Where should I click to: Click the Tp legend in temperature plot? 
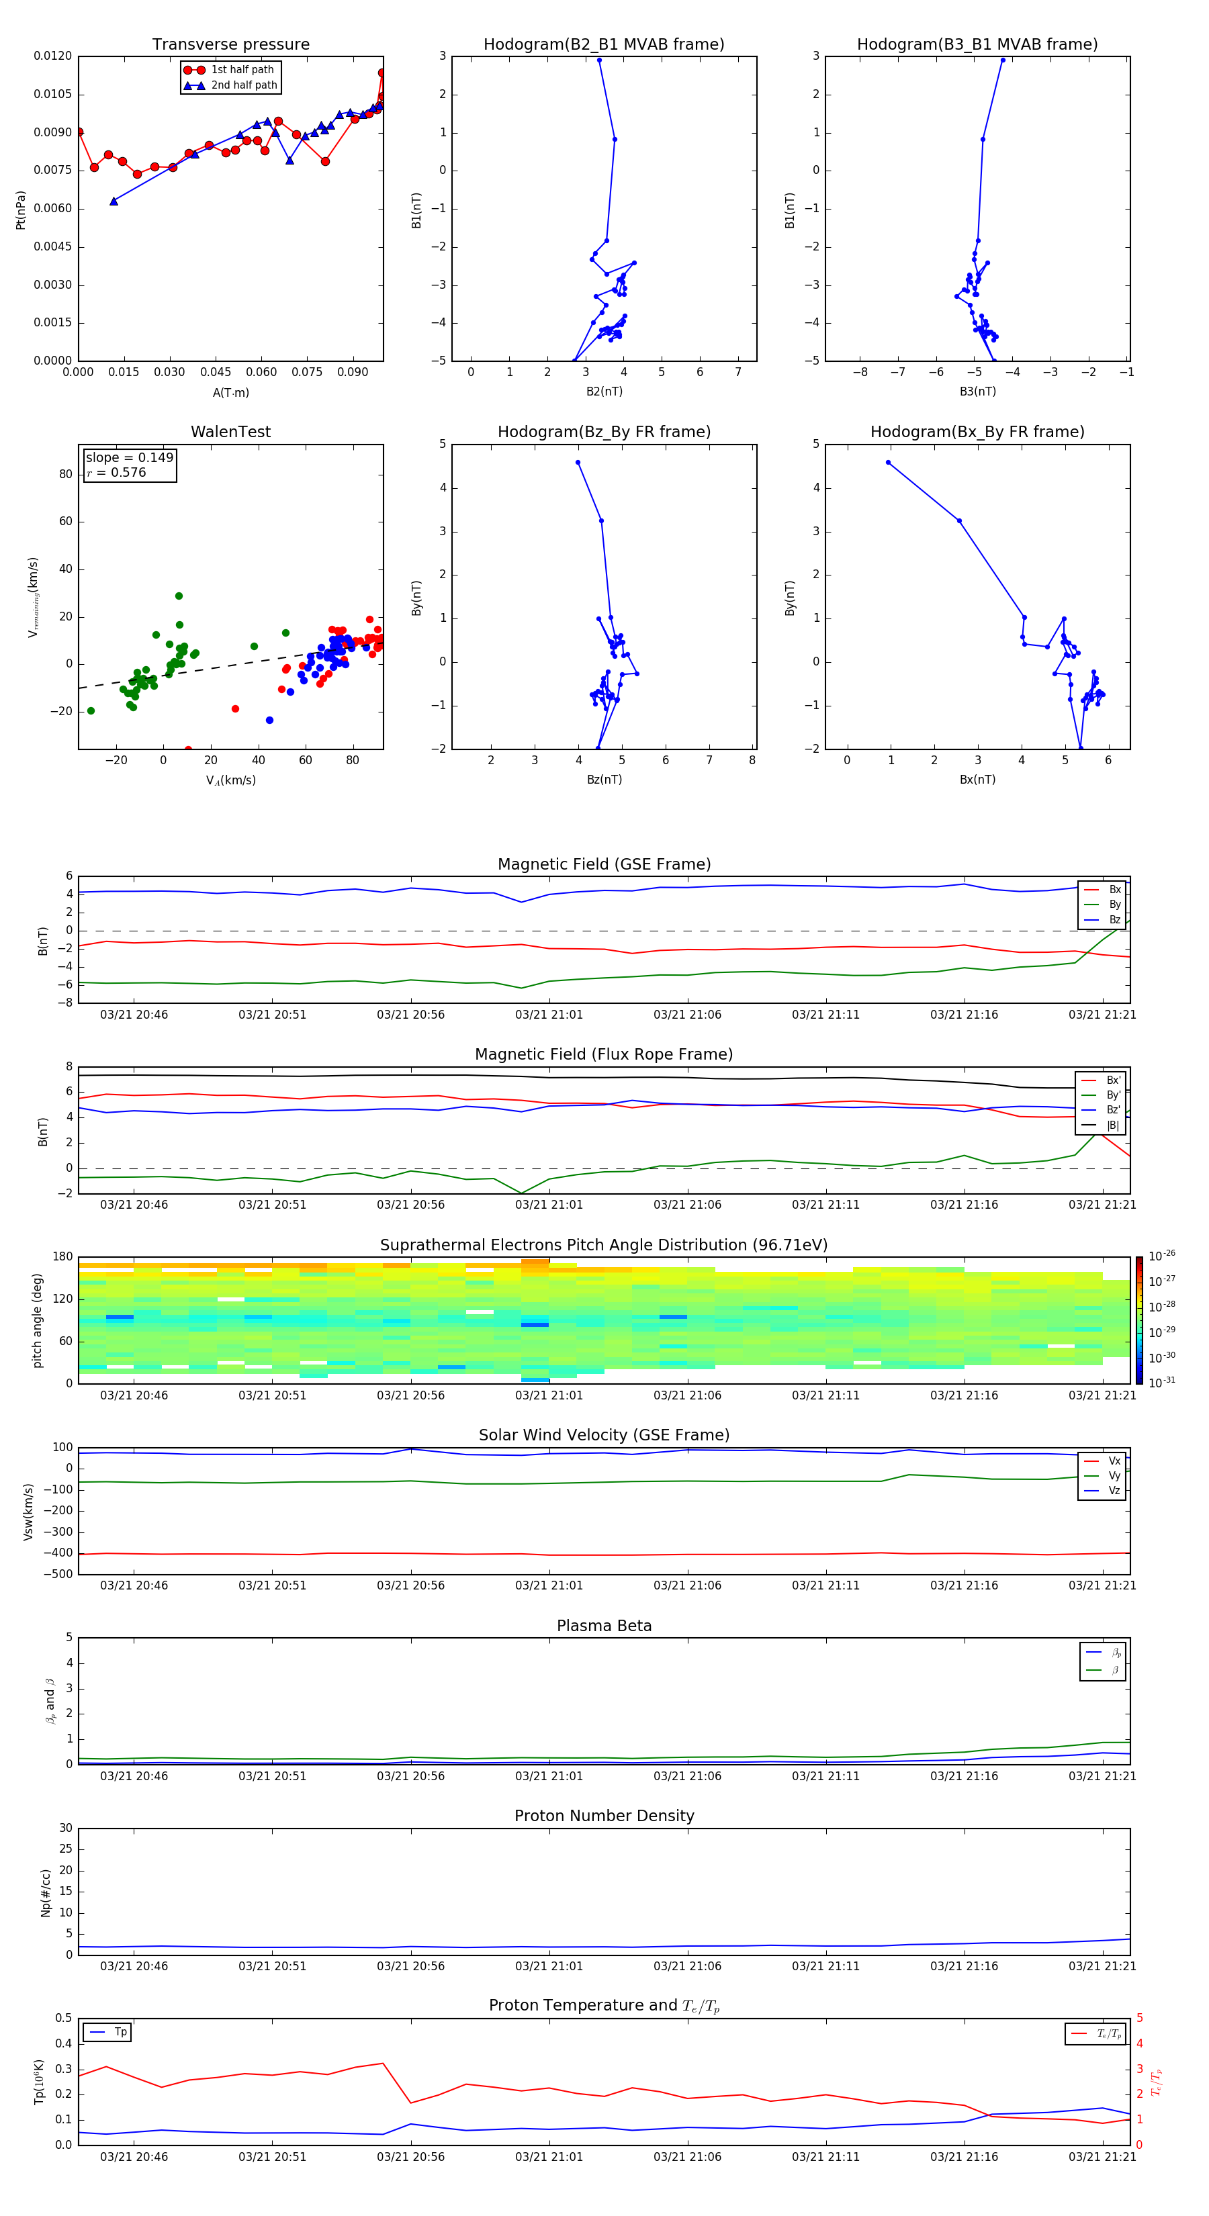tap(107, 2033)
